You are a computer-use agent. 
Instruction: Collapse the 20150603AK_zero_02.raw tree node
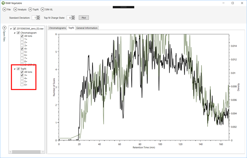click(11, 29)
